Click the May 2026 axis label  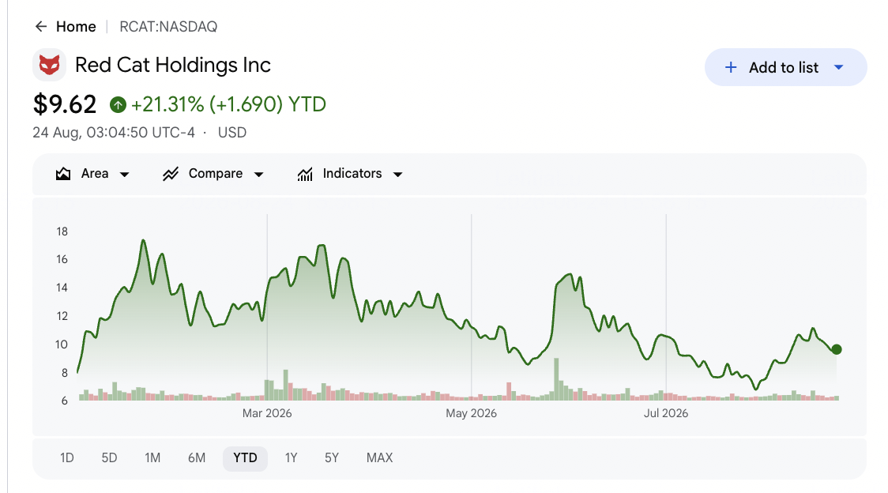pos(471,413)
